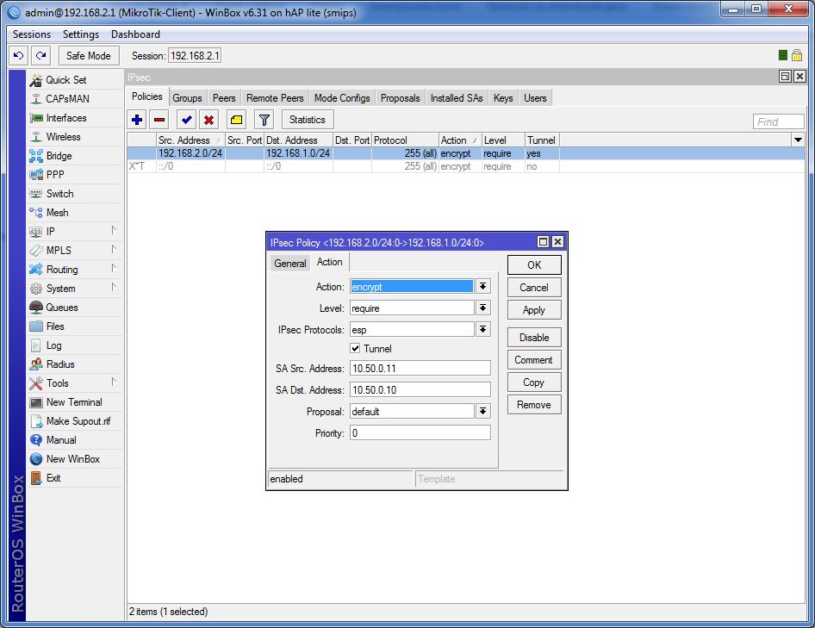
Task: Click the blue plus add policy icon
Action: pyautogui.click(x=137, y=120)
